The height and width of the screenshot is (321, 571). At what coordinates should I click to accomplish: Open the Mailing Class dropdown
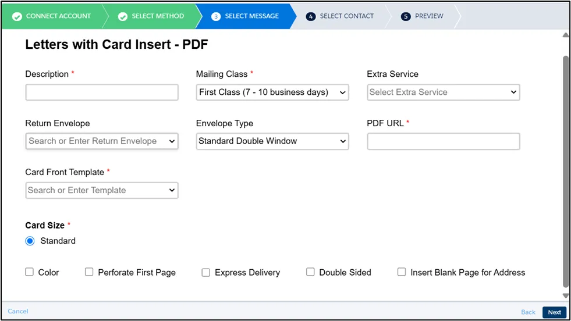(272, 92)
